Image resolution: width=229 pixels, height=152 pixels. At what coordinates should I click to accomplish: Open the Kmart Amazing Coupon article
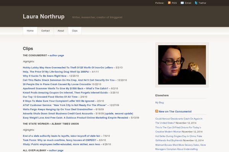[x=65, y=93]
